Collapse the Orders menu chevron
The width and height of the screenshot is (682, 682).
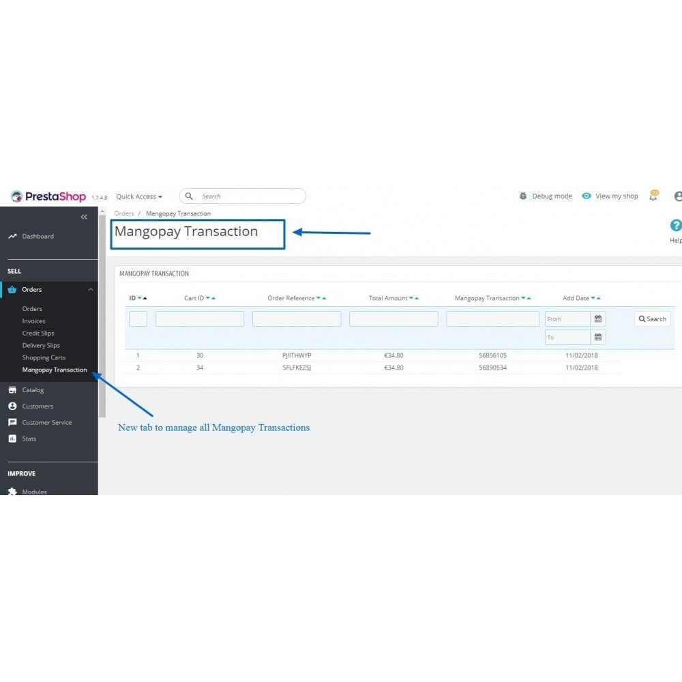click(x=91, y=290)
